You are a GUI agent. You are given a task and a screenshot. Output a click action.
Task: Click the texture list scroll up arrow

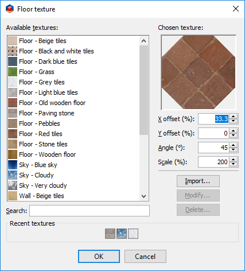coord(144,41)
